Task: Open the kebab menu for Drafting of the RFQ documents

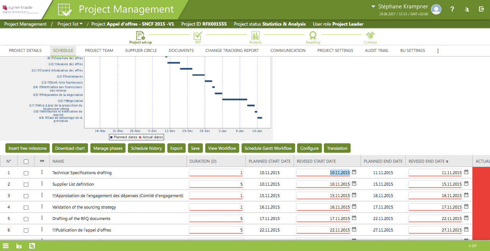Action: [x=42, y=219]
